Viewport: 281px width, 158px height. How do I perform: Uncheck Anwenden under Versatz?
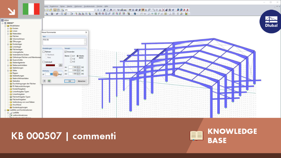click(x=66, y=52)
